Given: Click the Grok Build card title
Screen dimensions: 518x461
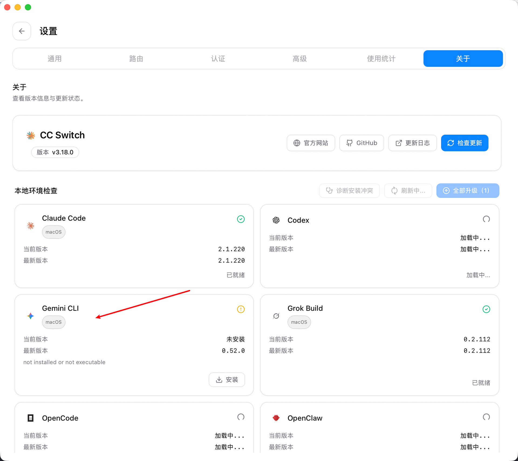Looking at the screenshot, I should click(x=305, y=308).
